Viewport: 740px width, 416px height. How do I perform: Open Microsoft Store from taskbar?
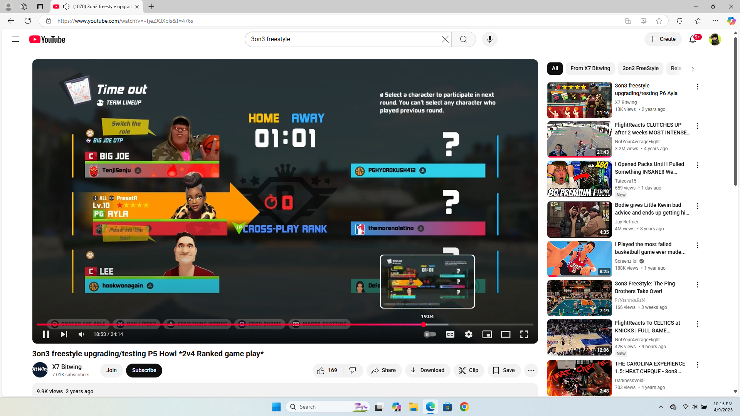[x=447, y=407]
